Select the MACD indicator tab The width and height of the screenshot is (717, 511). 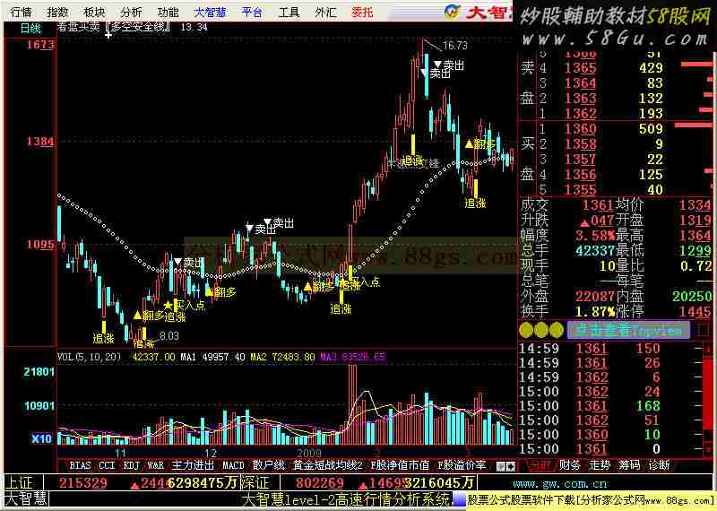click(233, 465)
